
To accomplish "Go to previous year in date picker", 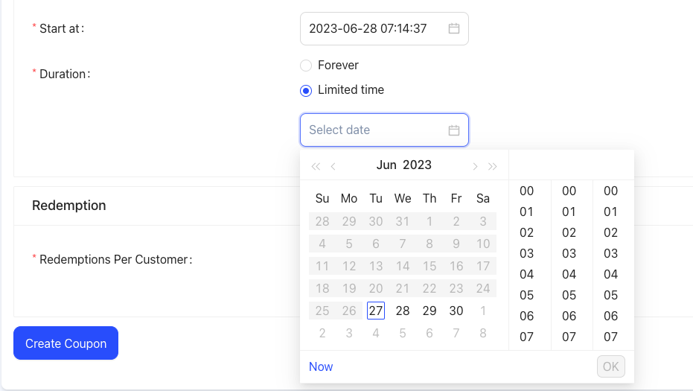I will pyautogui.click(x=316, y=166).
